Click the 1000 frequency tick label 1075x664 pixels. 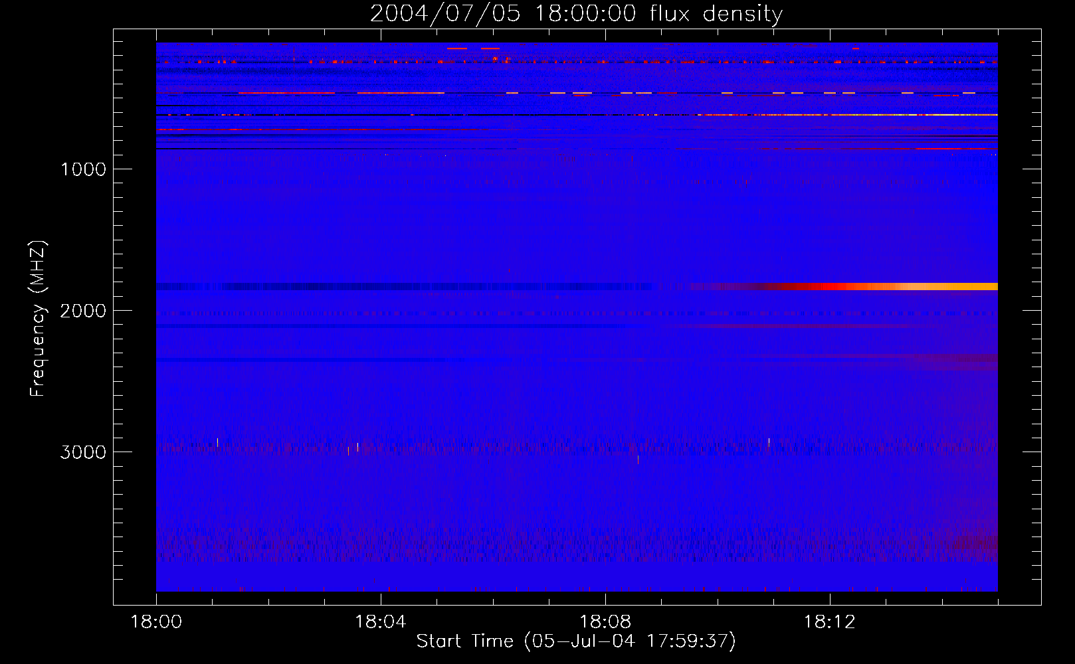click(x=83, y=169)
